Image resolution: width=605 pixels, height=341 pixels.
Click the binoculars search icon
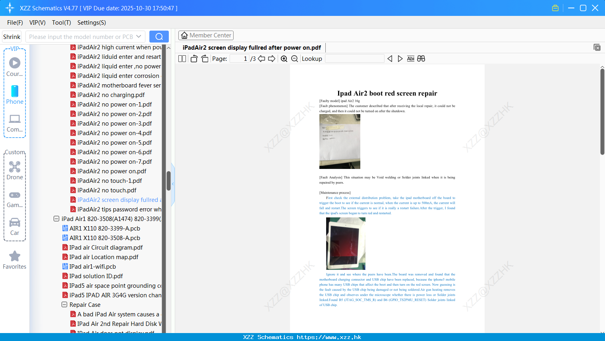tap(421, 59)
